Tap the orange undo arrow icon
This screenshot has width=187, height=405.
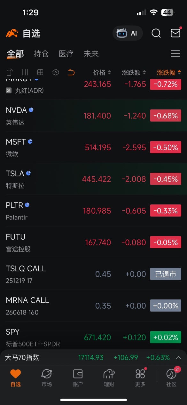pos(71,72)
